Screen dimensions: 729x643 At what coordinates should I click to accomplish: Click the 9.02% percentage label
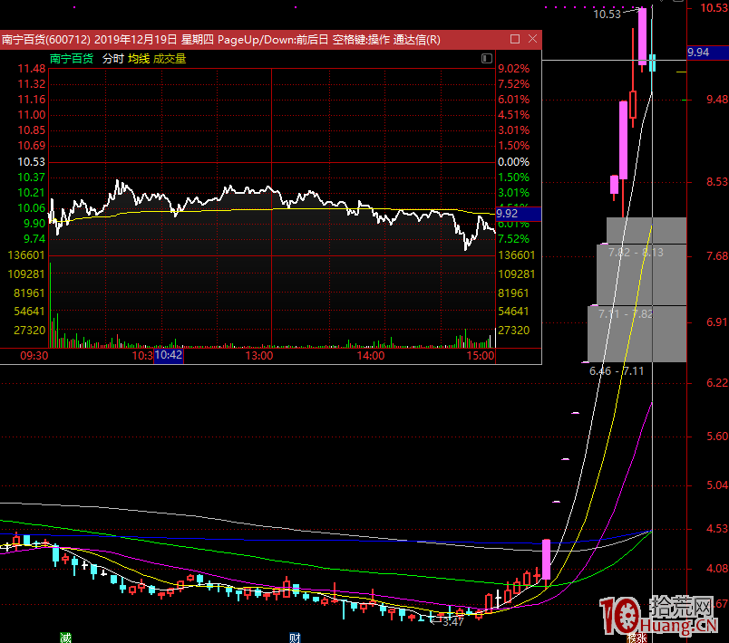pyautogui.click(x=514, y=69)
